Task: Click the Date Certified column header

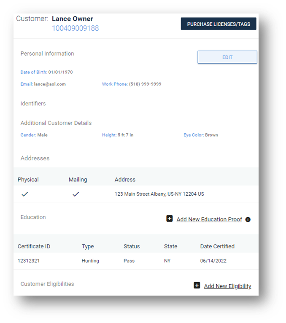Action: [x=217, y=246]
